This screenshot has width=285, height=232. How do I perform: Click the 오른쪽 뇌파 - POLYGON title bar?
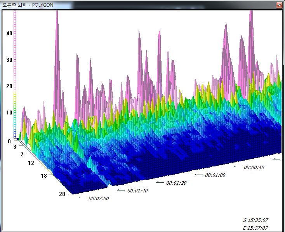[116, 5]
